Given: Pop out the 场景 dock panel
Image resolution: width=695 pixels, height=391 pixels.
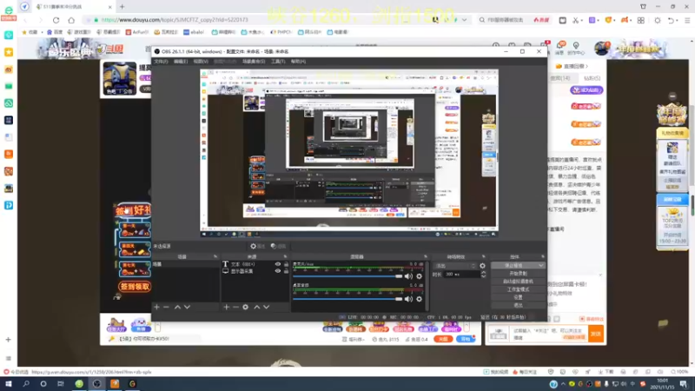Looking at the screenshot, I should (215, 256).
